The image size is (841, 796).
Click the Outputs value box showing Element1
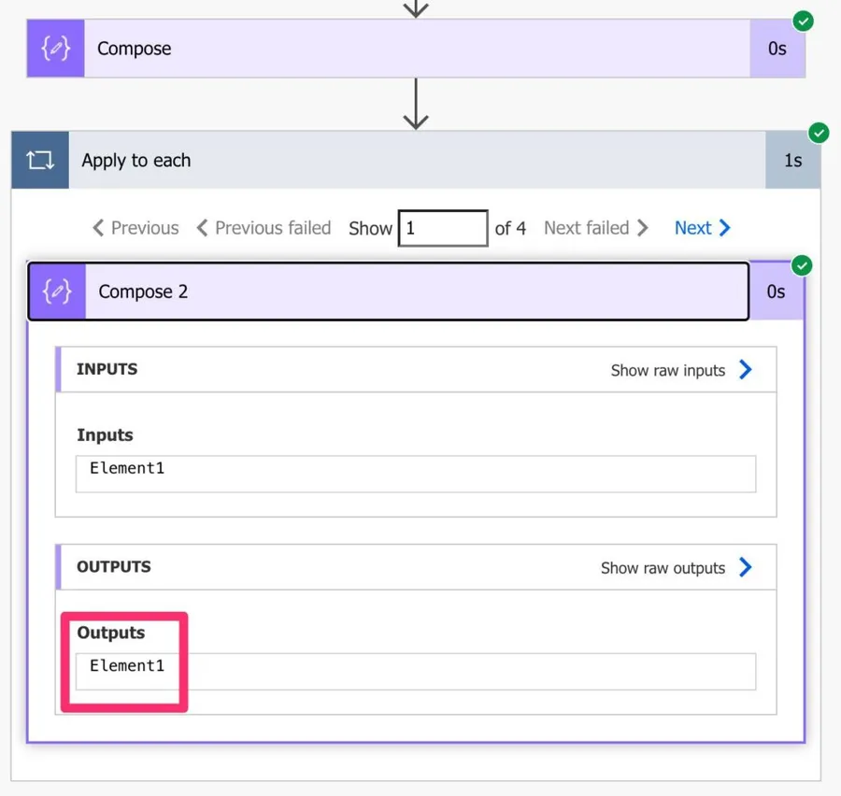click(415, 671)
